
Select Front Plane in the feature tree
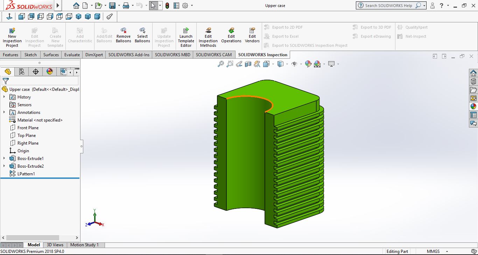28,128
